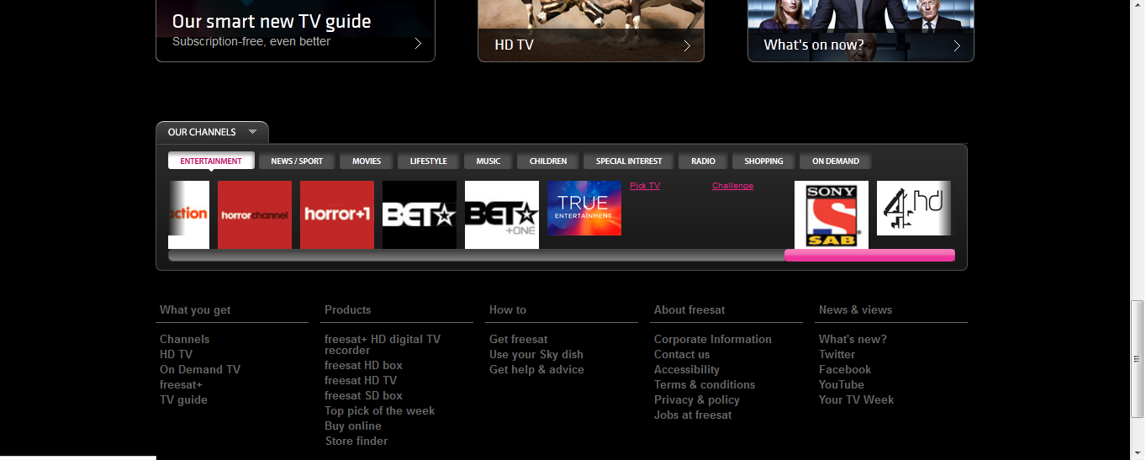
Task: Open Use your Sky dish link
Action: (x=536, y=355)
